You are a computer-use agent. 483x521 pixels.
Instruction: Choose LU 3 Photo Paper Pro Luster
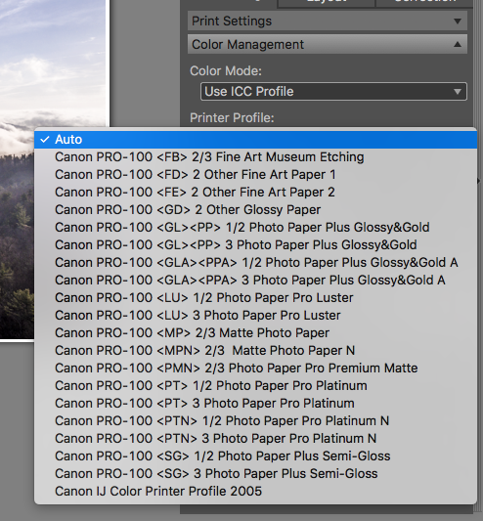coord(255,316)
